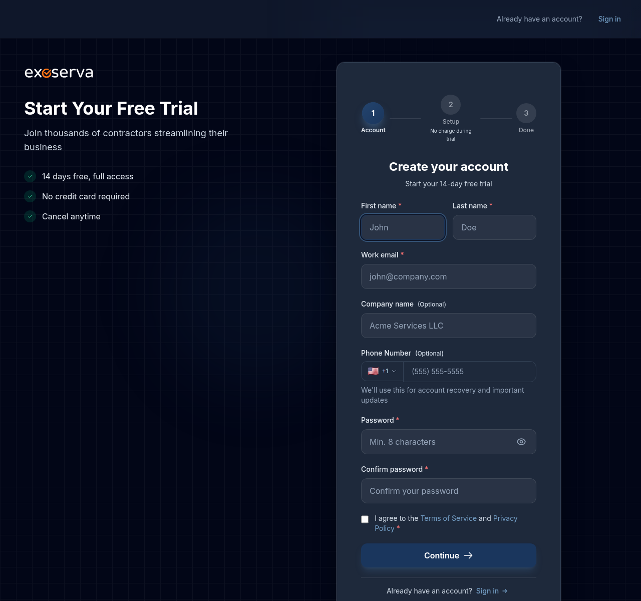
Task: Open the Terms of Service link
Action: tap(448, 518)
